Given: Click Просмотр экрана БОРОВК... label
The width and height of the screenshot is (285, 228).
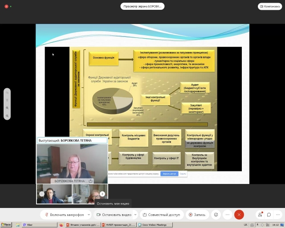Looking at the screenshot, I should (142, 6).
